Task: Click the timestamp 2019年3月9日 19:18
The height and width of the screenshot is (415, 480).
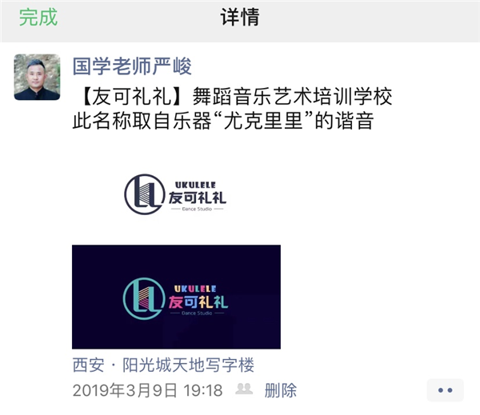Action: 147,390
